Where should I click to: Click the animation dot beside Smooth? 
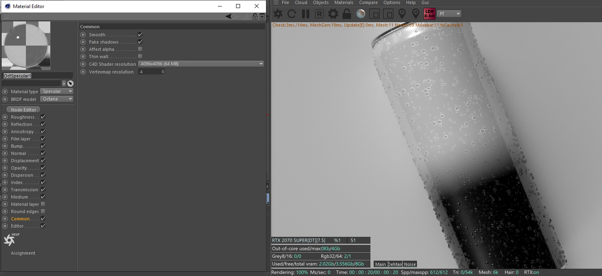tap(83, 35)
